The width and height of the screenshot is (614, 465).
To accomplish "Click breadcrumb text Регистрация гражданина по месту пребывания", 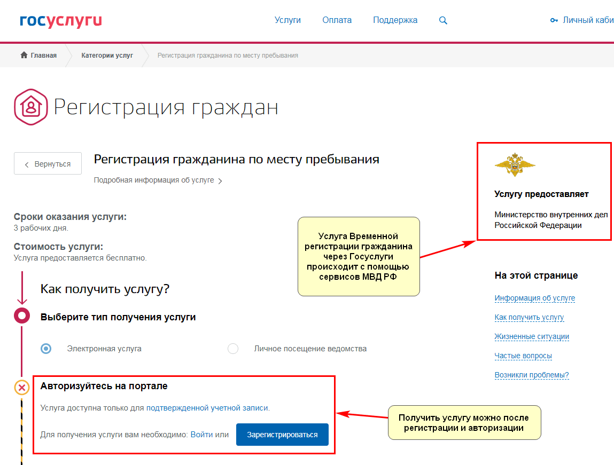I will click(228, 56).
